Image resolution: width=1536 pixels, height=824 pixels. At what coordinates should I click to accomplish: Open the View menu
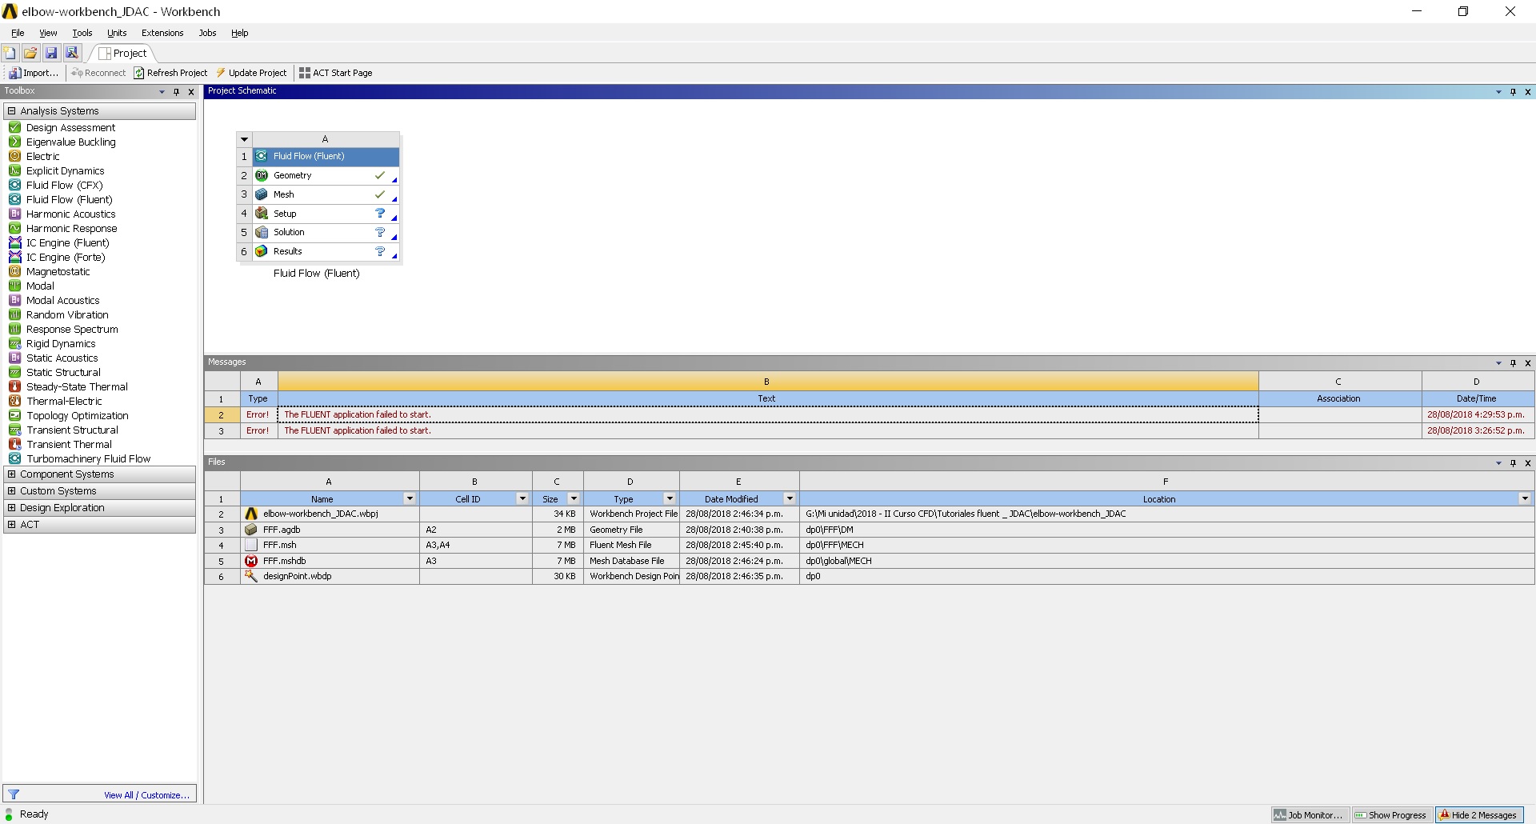coord(48,33)
